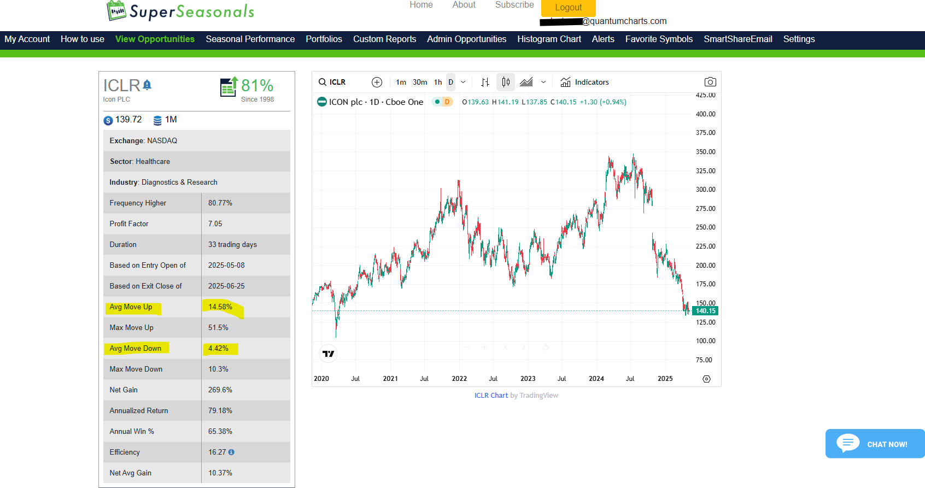The height and width of the screenshot is (488, 925).
Task: Click the ICON plc chart legend title
Action: (x=376, y=102)
